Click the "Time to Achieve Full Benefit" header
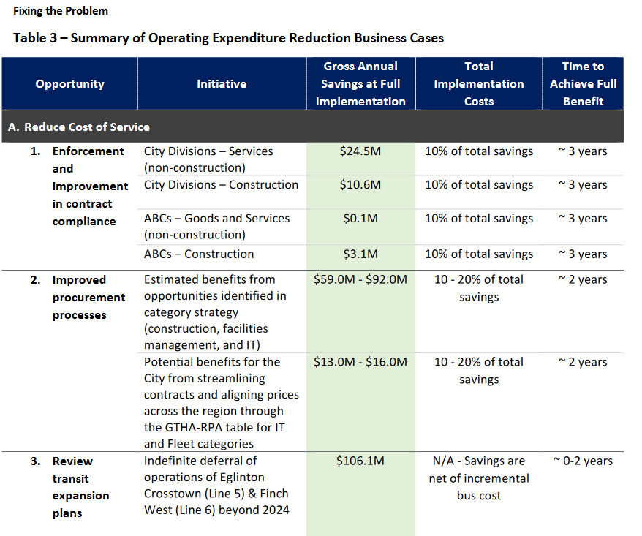Image resolution: width=642 pixels, height=536 pixels. (x=583, y=84)
